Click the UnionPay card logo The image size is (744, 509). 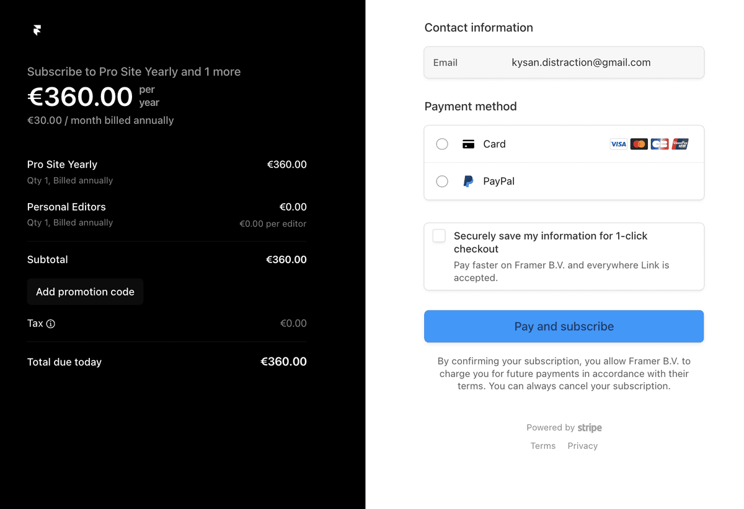tap(680, 144)
